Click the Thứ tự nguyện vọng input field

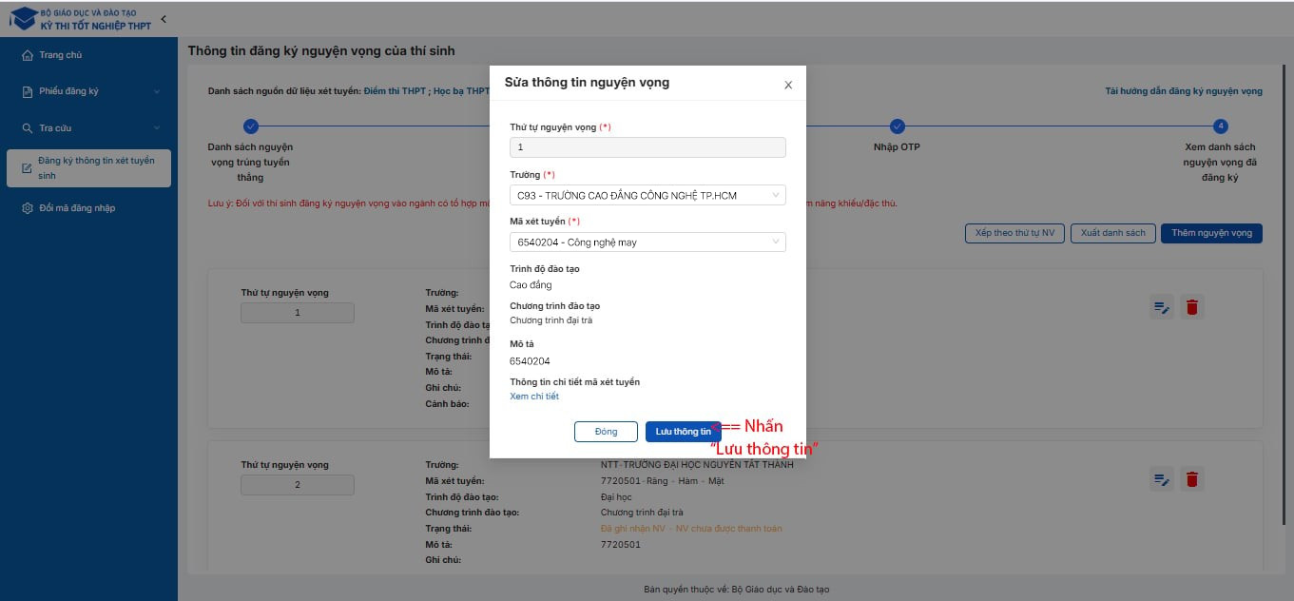point(647,147)
